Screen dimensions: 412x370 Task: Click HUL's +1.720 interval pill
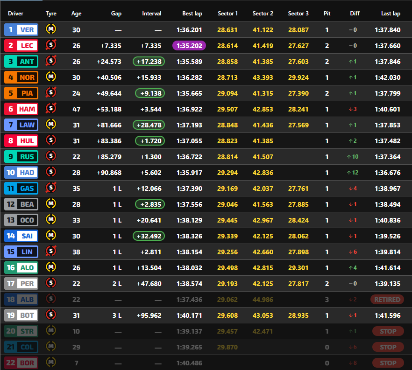pyautogui.click(x=150, y=141)
